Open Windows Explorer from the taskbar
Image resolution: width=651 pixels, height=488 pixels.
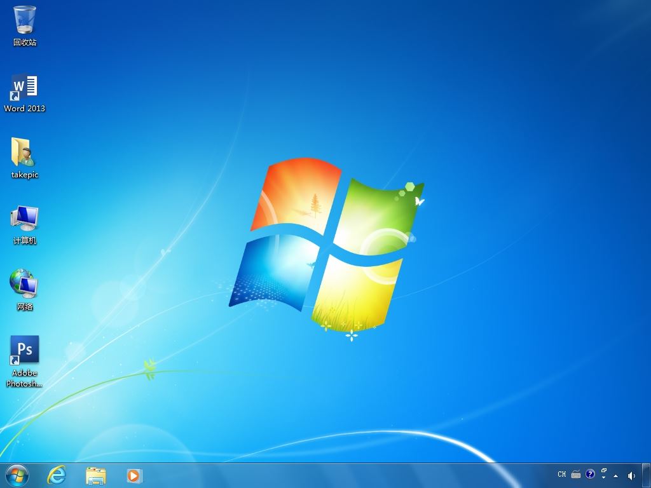click(x=96, y=475)
